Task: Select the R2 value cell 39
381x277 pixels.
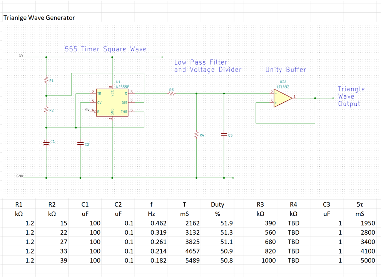Action: pyautogui.click(x=52, y=260)
